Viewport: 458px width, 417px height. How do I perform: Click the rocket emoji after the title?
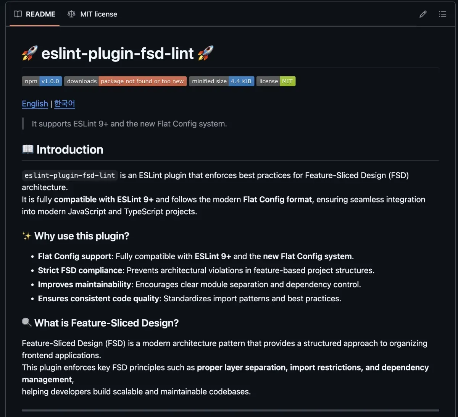coord(206,53)
